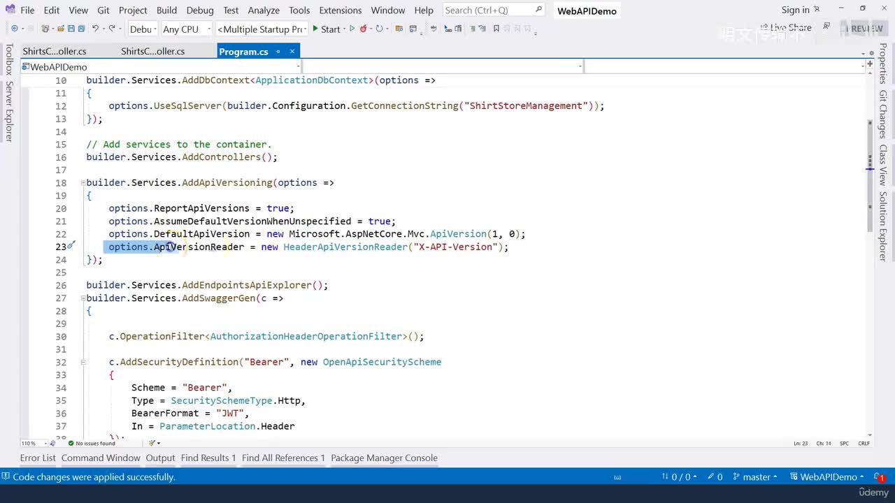Click the Save All icon
The width and height of the screenshot is (895, 503).
pos(81,29)
